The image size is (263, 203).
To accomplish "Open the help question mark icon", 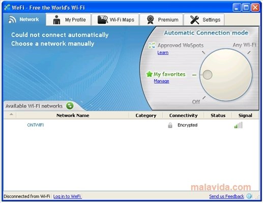I will click(x=249, y=196).
